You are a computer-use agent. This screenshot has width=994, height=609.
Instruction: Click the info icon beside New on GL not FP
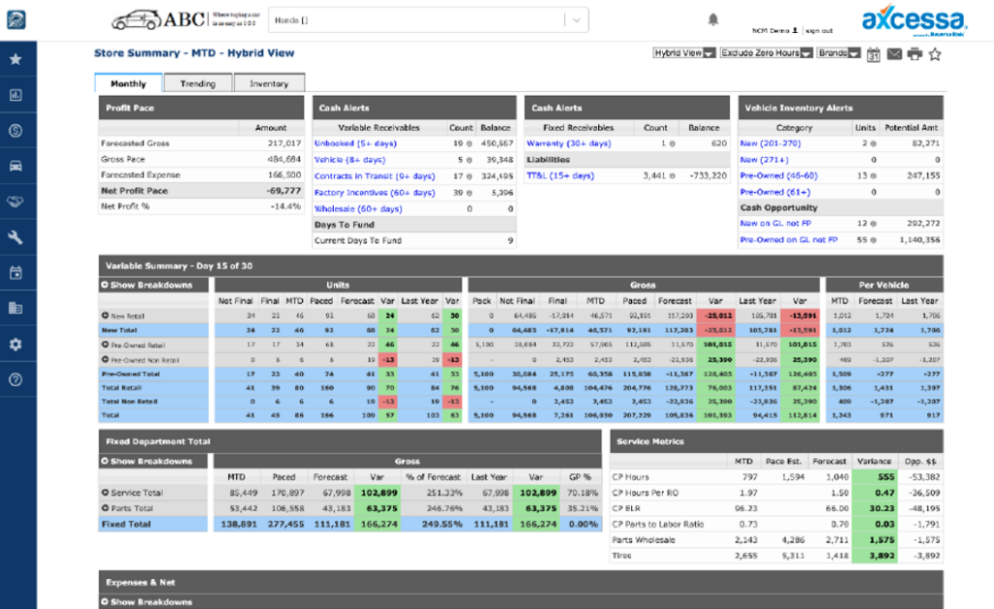click(873, 223)
